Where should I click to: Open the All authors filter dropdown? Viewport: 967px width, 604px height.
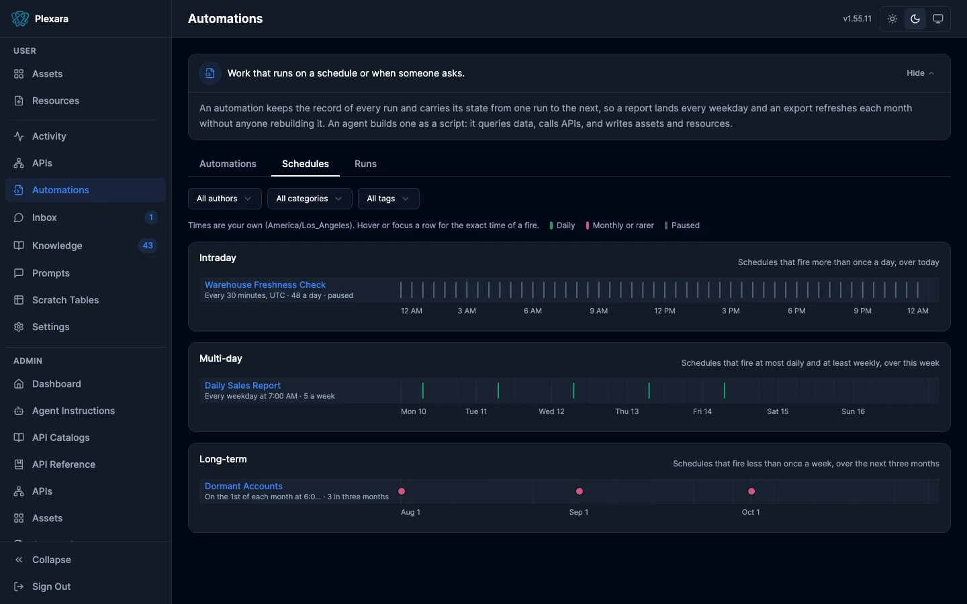[225, 199]
